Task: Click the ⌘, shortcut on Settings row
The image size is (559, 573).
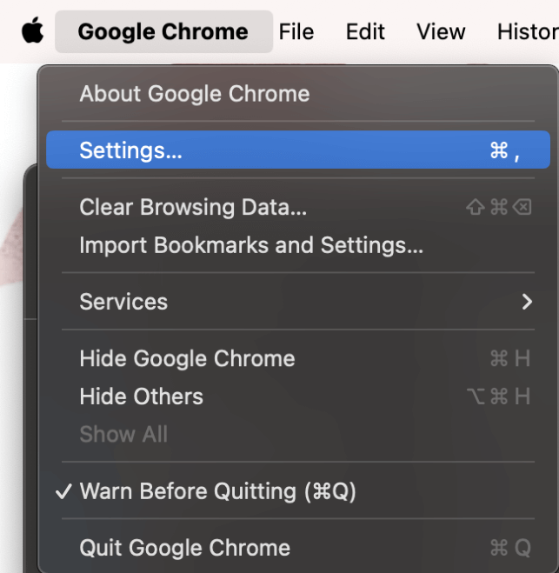Action: (505, 151)
